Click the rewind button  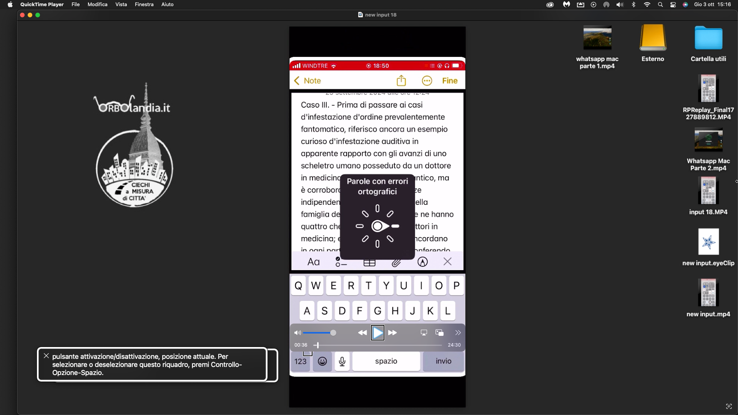[x=362, y=333]
